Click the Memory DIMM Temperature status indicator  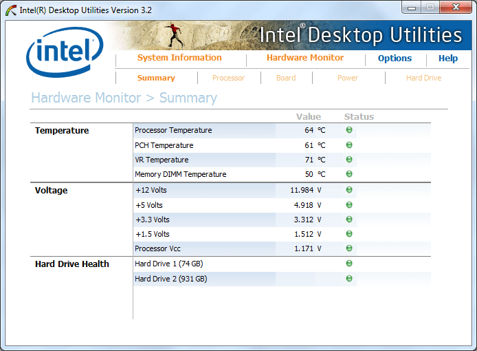point(349,173)
